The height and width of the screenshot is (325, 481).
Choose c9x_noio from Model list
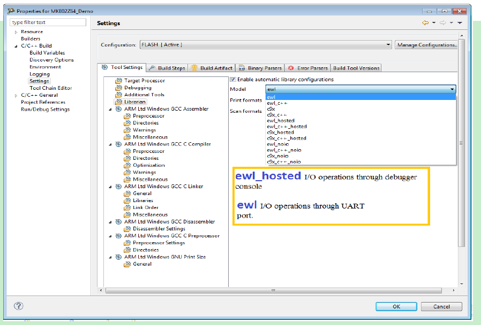(x=360, y=156)
